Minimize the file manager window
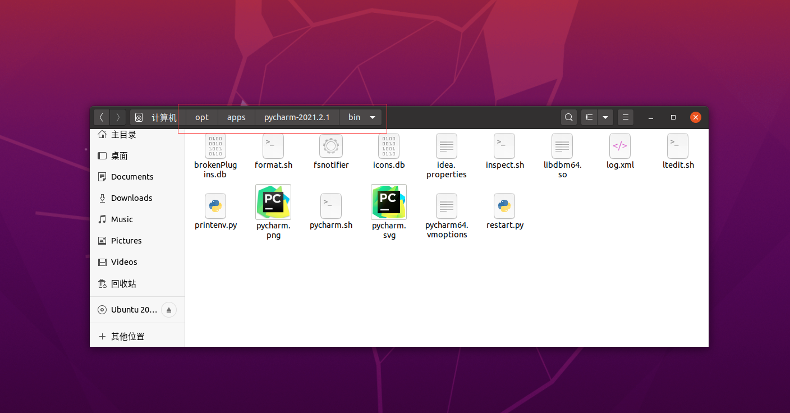The image size is (790, 413). click(x=651, y=117)
